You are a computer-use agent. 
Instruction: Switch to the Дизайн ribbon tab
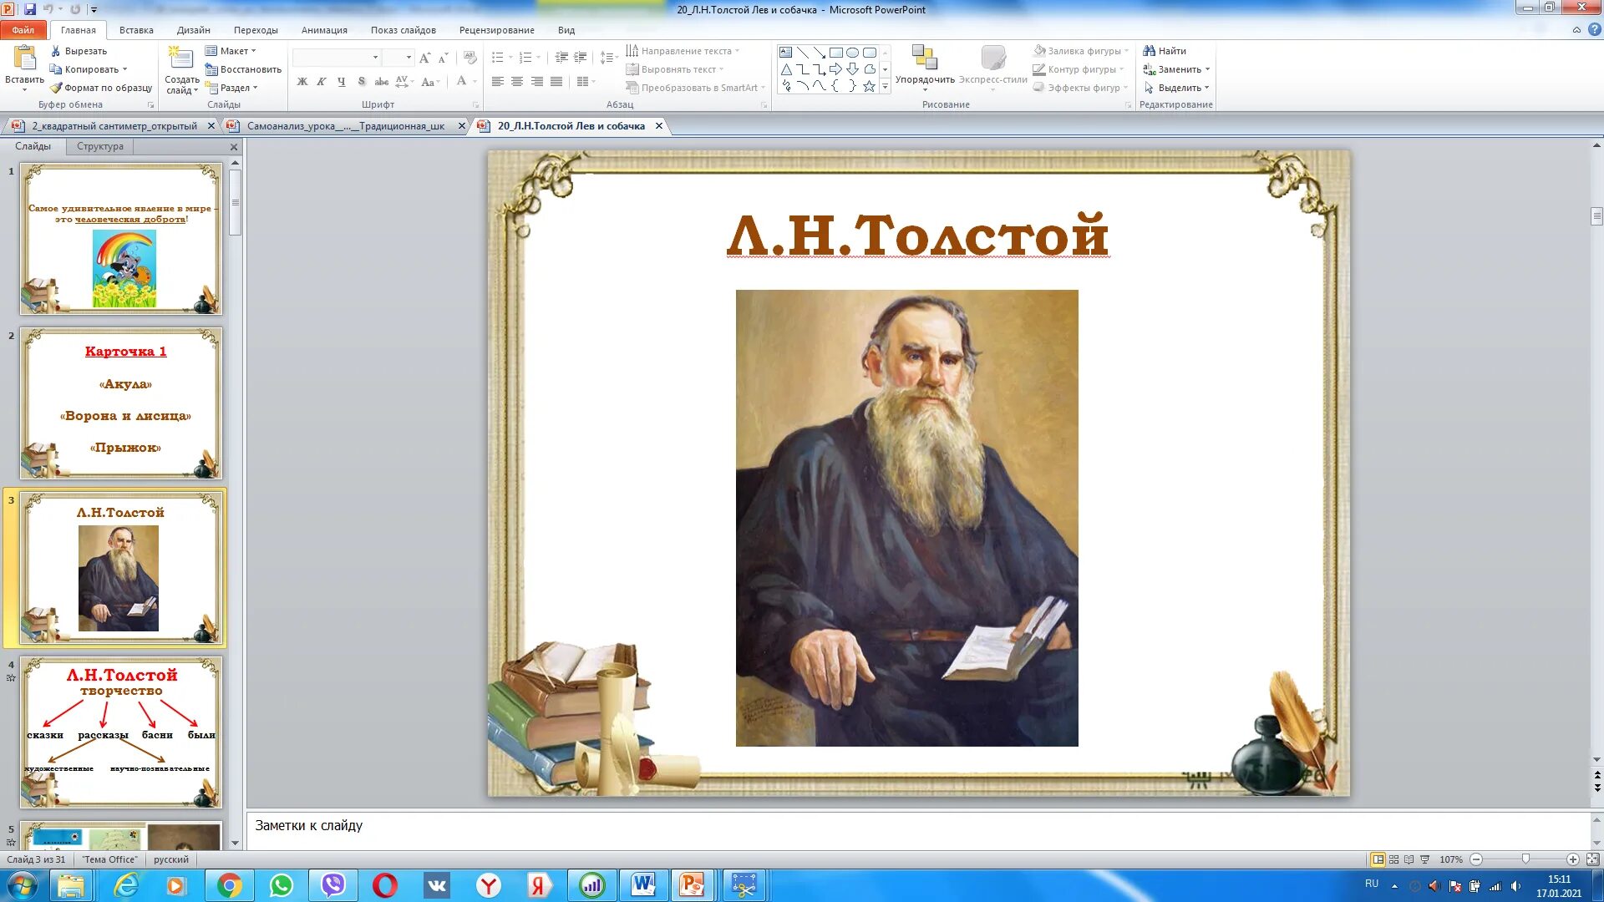point(194,30)
